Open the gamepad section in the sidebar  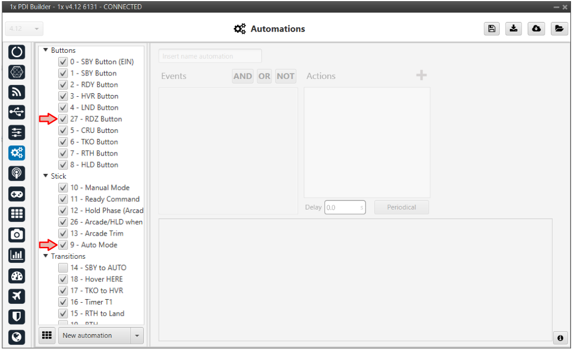click(17, 194)
